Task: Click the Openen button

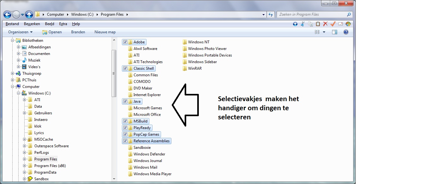Action: point(52,32)
